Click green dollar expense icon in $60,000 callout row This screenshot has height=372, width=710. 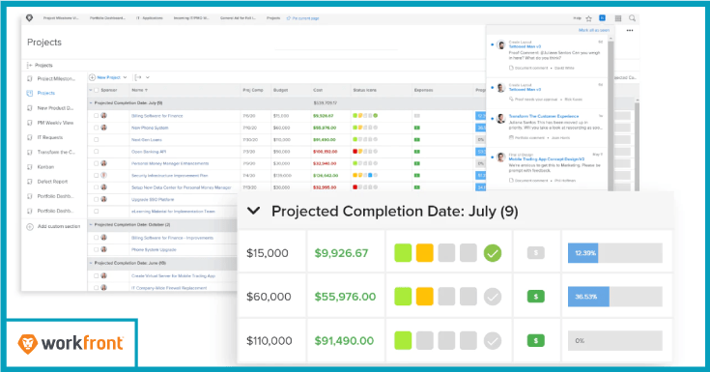coord(536,297)
